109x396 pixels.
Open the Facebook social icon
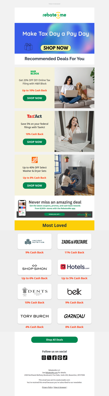pos(55,358)
